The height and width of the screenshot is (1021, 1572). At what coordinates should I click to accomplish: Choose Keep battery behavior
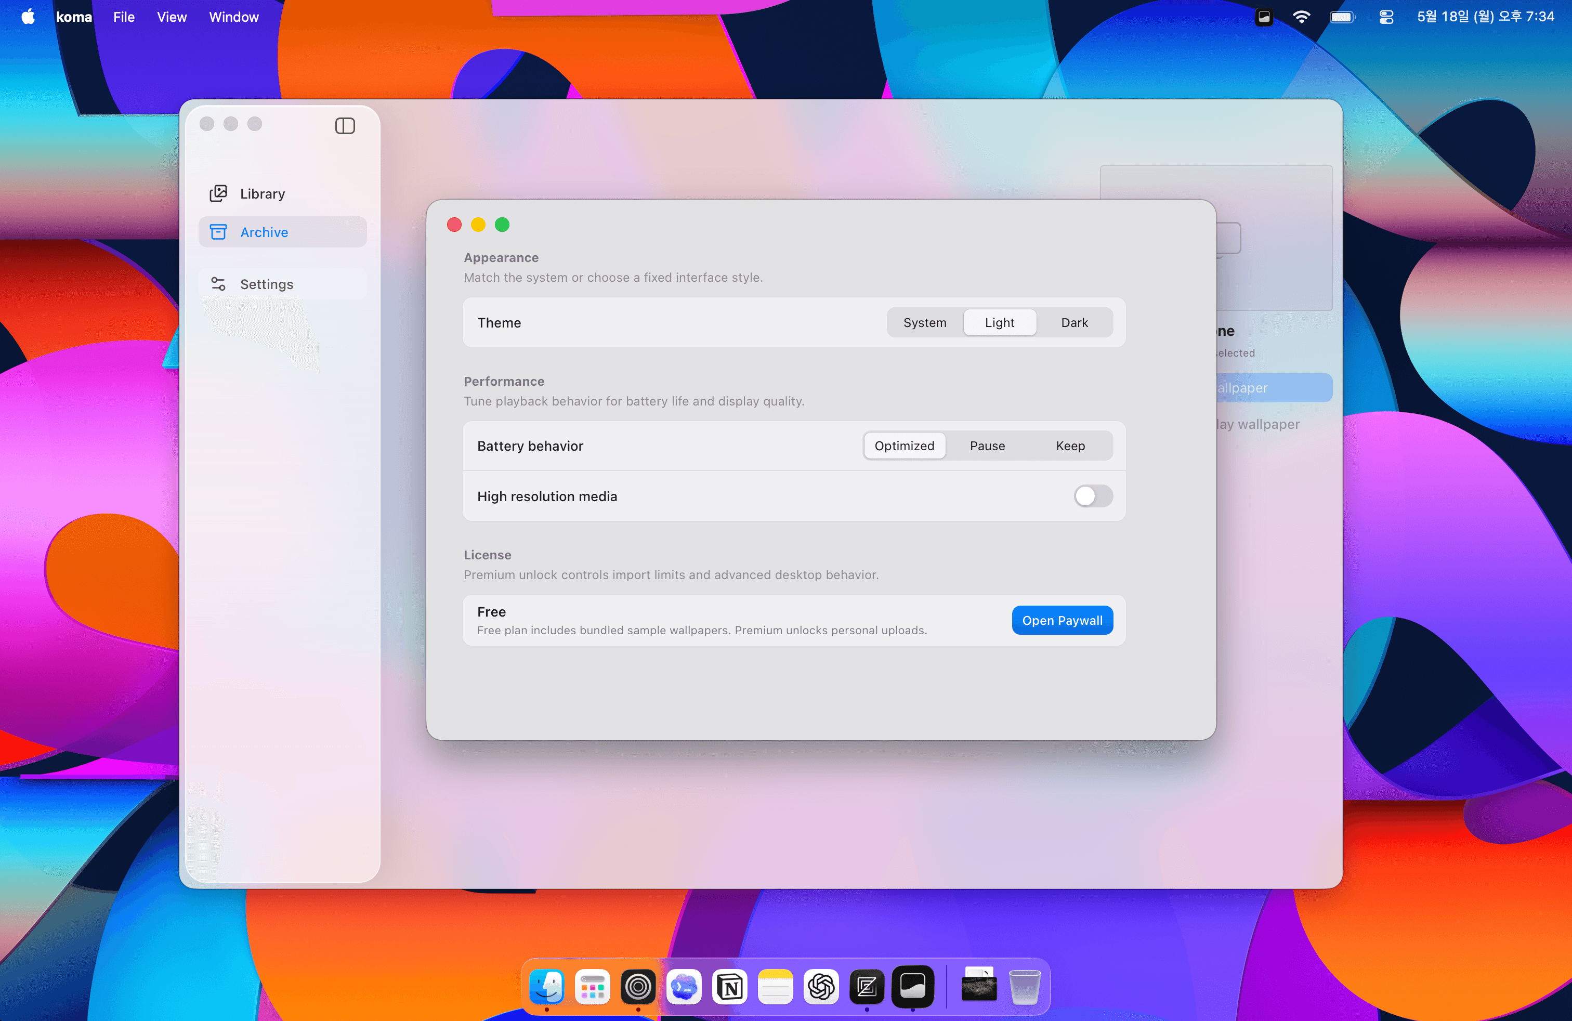(x=1070, y=446)
